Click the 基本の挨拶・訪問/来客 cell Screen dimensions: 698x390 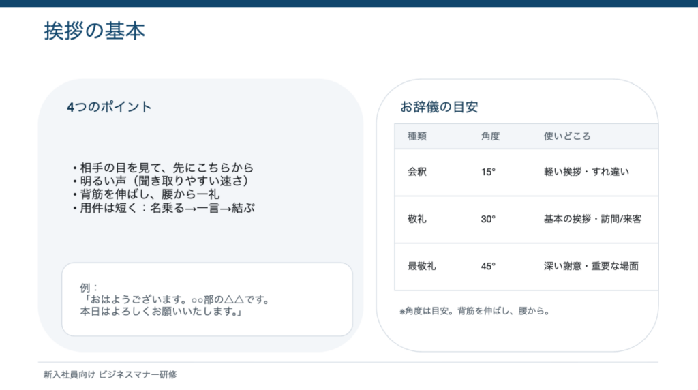(592, 220)
